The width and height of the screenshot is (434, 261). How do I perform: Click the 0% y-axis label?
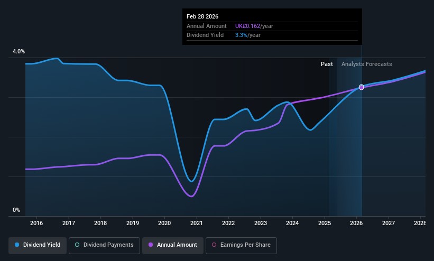coord(16,210)
